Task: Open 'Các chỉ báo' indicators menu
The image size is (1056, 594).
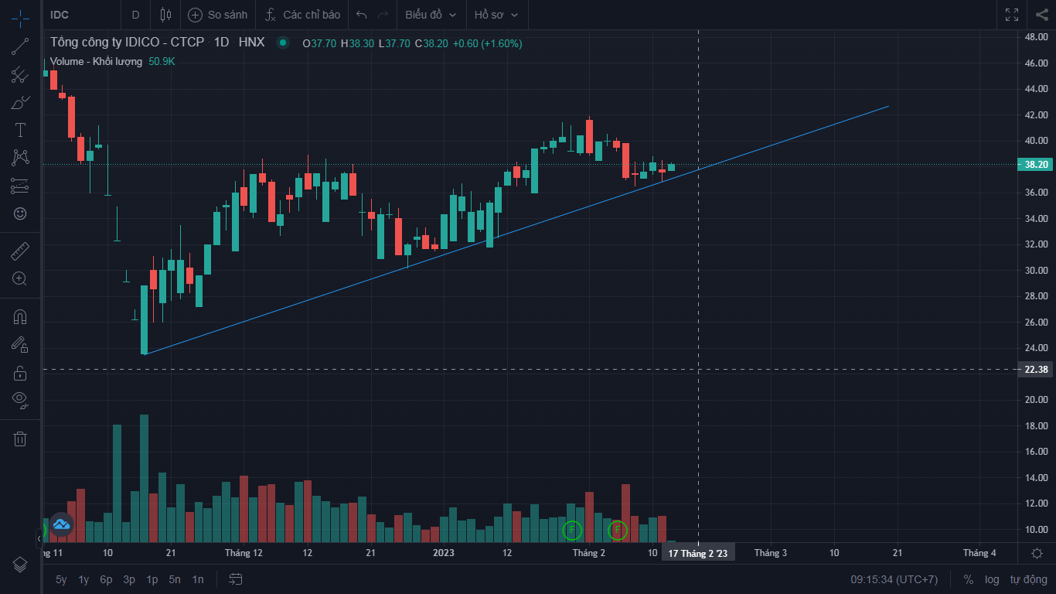Action: pyautogui.click(x=302, y=15)
